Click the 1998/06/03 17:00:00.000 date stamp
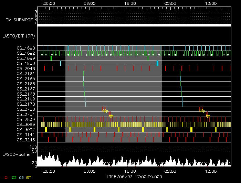Viewport: 241px width, 183px height. point(134,177)
